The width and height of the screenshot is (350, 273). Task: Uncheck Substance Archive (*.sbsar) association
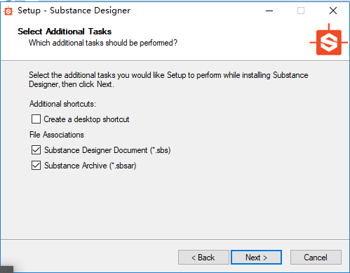(x=36, y=166)
